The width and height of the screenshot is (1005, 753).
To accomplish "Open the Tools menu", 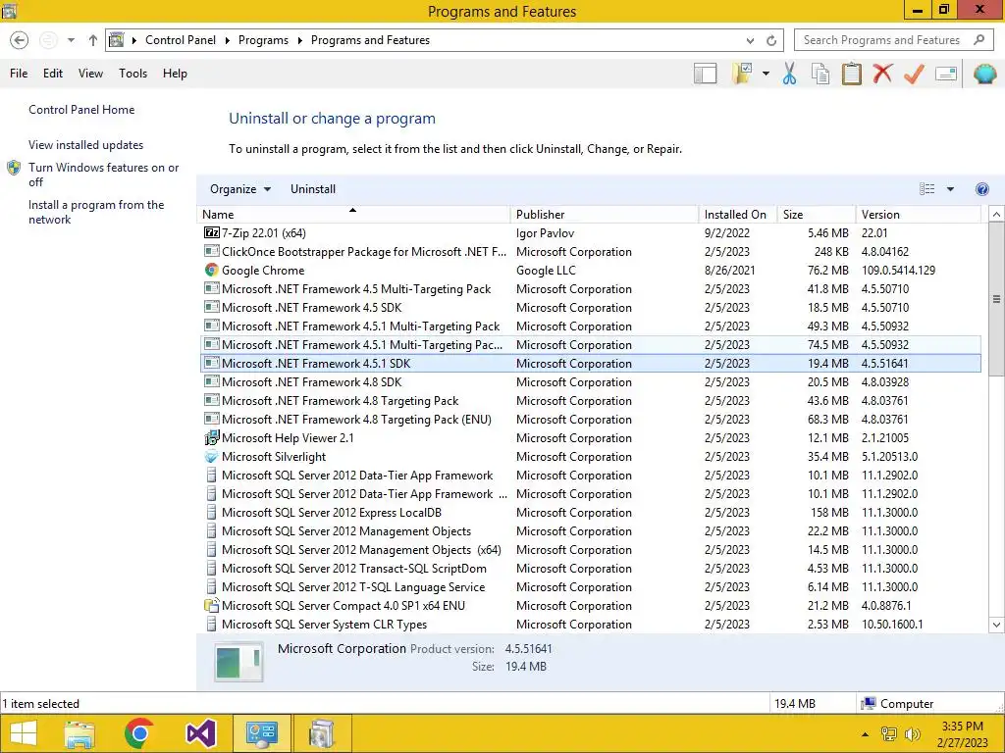I will (x=132, y=74).
